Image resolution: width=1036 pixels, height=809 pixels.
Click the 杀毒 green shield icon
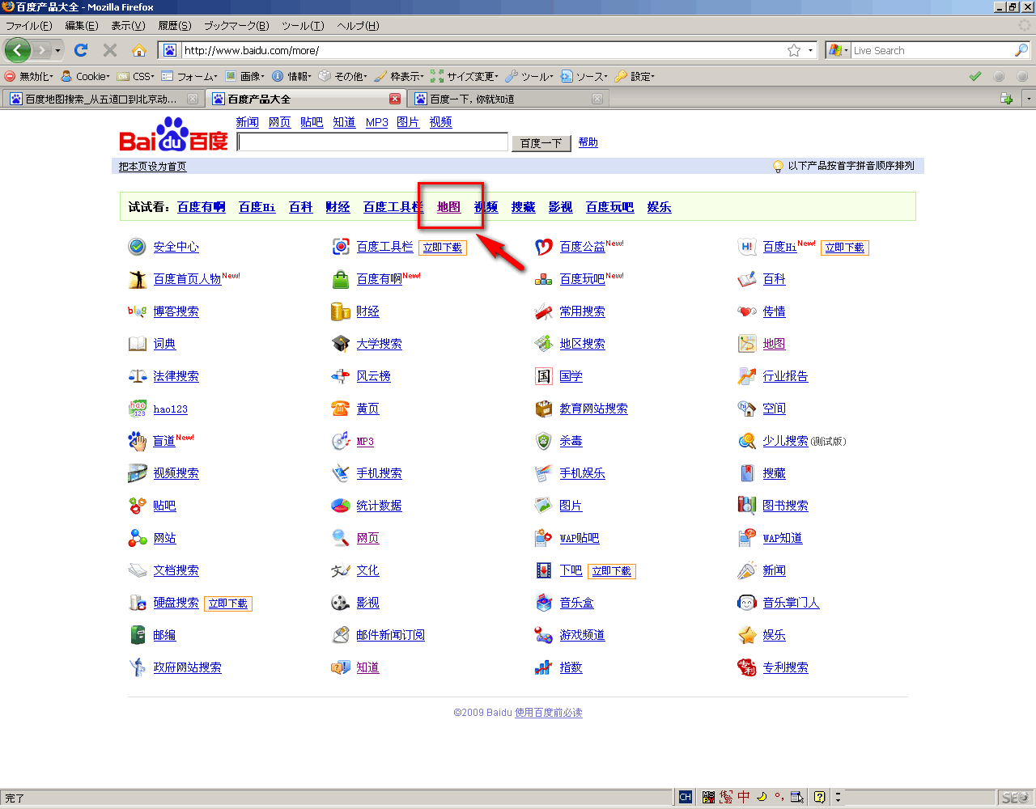[x=544, y=441]
